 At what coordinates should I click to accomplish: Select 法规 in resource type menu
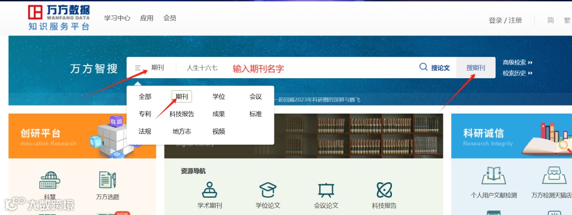[x=145, y=132]
